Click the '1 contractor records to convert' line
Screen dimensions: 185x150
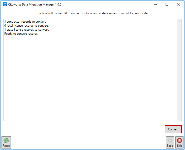[x=25, y=22]
